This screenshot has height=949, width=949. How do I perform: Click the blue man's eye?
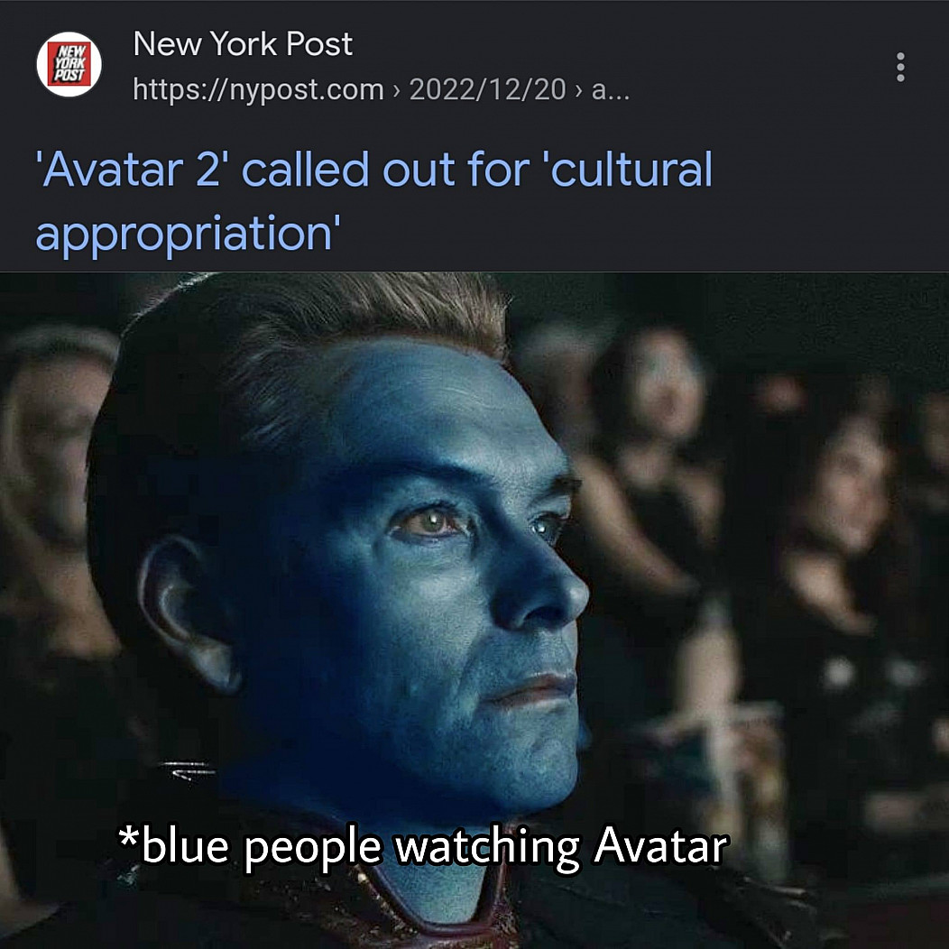point(431,521)
